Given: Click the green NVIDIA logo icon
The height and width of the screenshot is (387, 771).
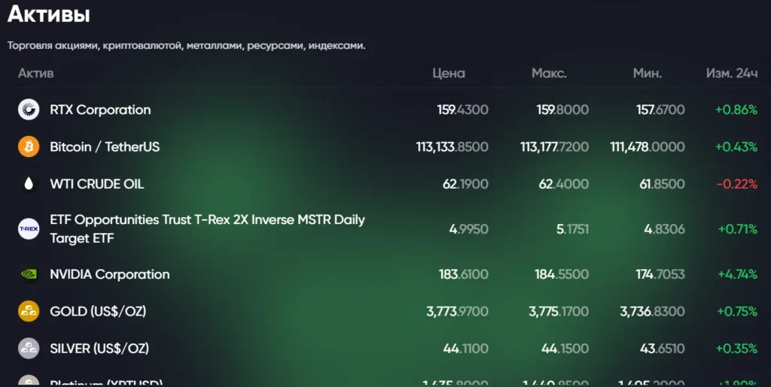Looking at the screenshot, I should pyautogui.click(x=29, y=274).
